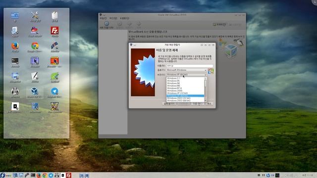
Task: Open the Help menu in VirtualBox Manager
Action: point(124,18)
